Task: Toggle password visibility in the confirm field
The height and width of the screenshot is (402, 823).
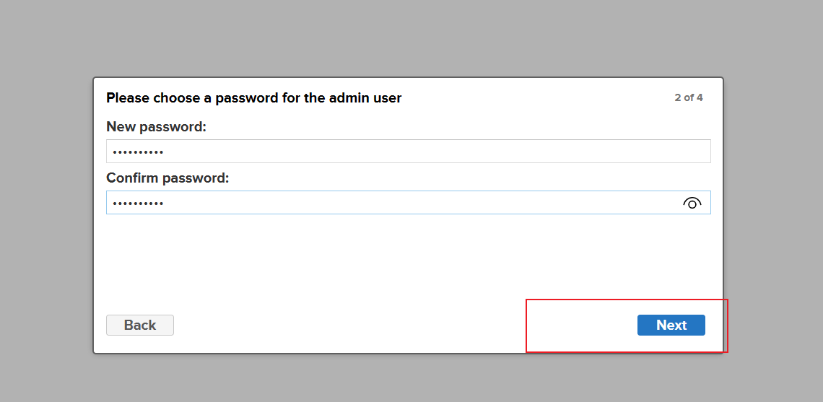Action: (692, 203)
